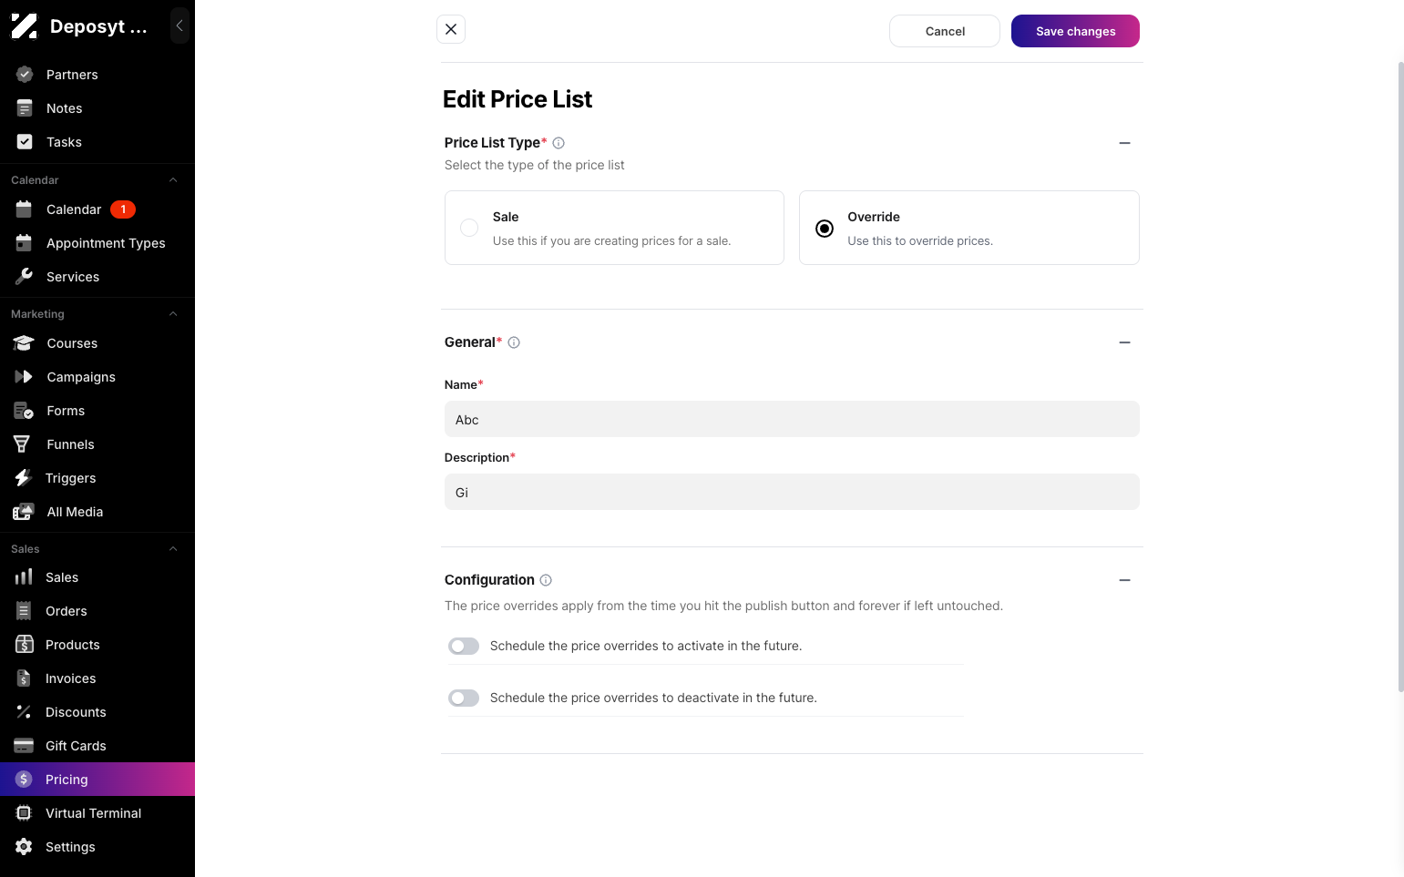Open the Notes icon in sidebar

(x=25, y=108)
